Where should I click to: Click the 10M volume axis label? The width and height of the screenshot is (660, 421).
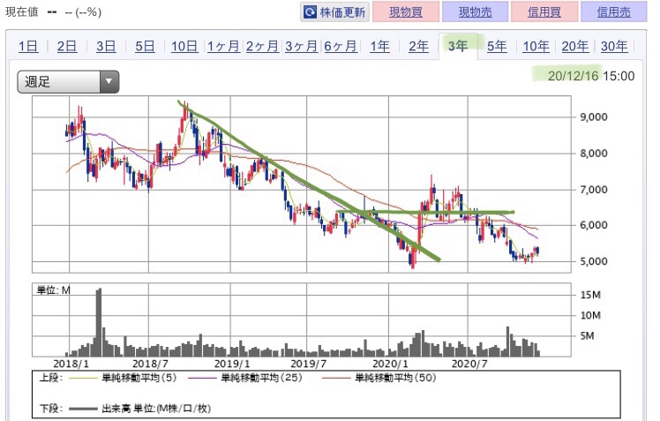(x=590, y=315)
